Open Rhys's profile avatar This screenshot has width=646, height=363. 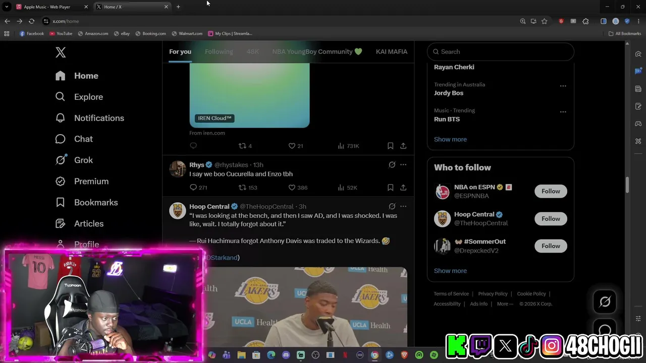(x=178, y=169)
